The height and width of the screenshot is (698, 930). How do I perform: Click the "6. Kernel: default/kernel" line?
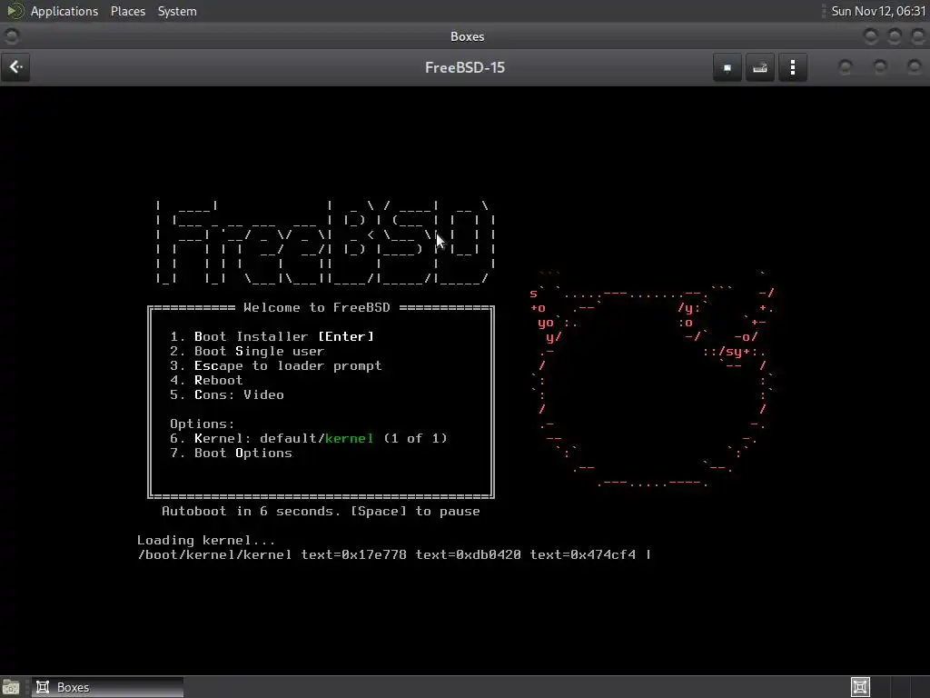click(309, 439)
